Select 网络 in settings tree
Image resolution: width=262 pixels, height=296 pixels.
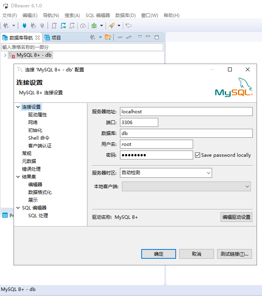pos(33,122)
